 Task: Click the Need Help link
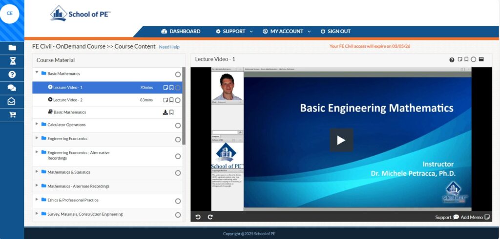169,47
